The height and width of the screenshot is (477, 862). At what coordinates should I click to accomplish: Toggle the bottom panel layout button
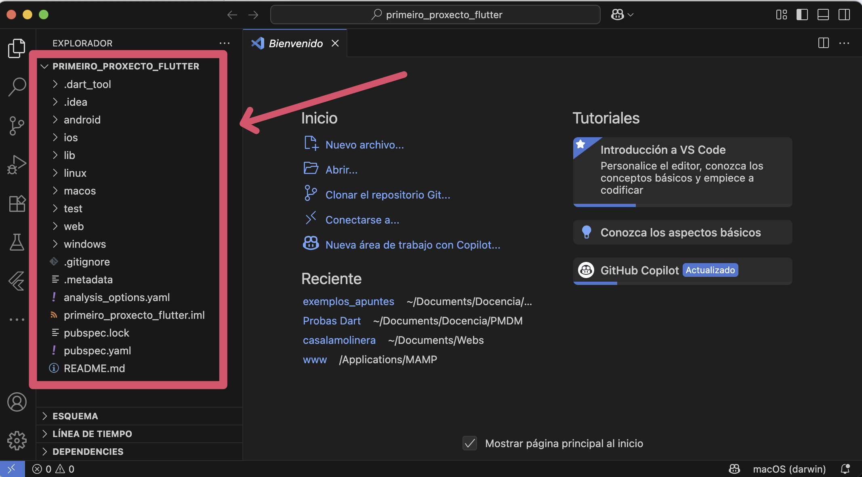coord(823,15)
